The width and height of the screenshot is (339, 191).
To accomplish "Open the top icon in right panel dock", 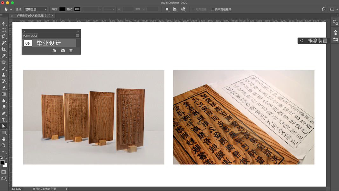I will click(x=335, y=22).
